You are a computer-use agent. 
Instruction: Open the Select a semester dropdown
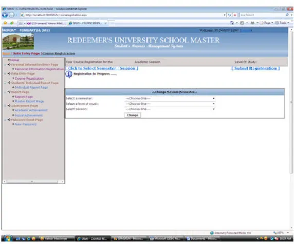170,99
